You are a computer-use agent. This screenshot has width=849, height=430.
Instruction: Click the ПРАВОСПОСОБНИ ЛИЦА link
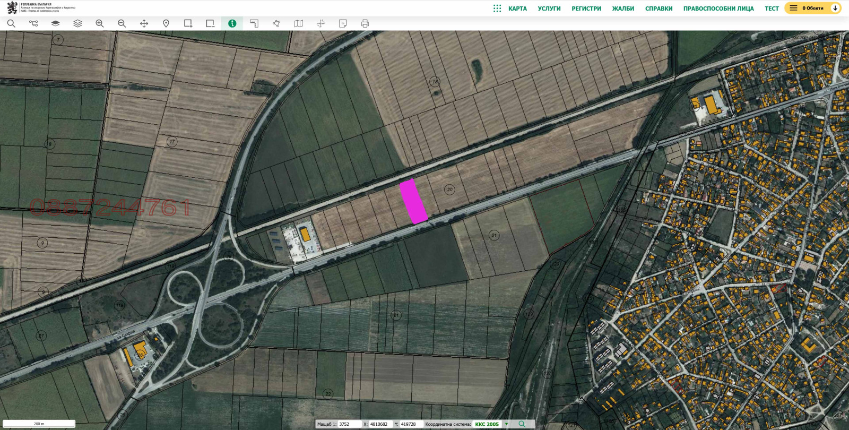click(718, 8)
